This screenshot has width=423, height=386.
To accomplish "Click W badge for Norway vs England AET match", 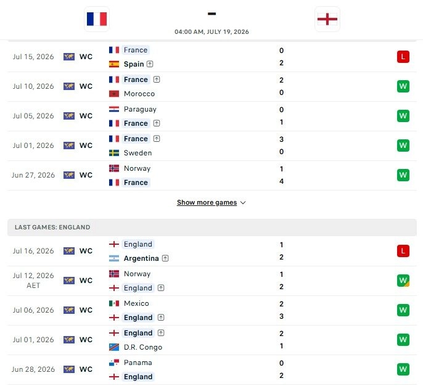I will 403,281.
